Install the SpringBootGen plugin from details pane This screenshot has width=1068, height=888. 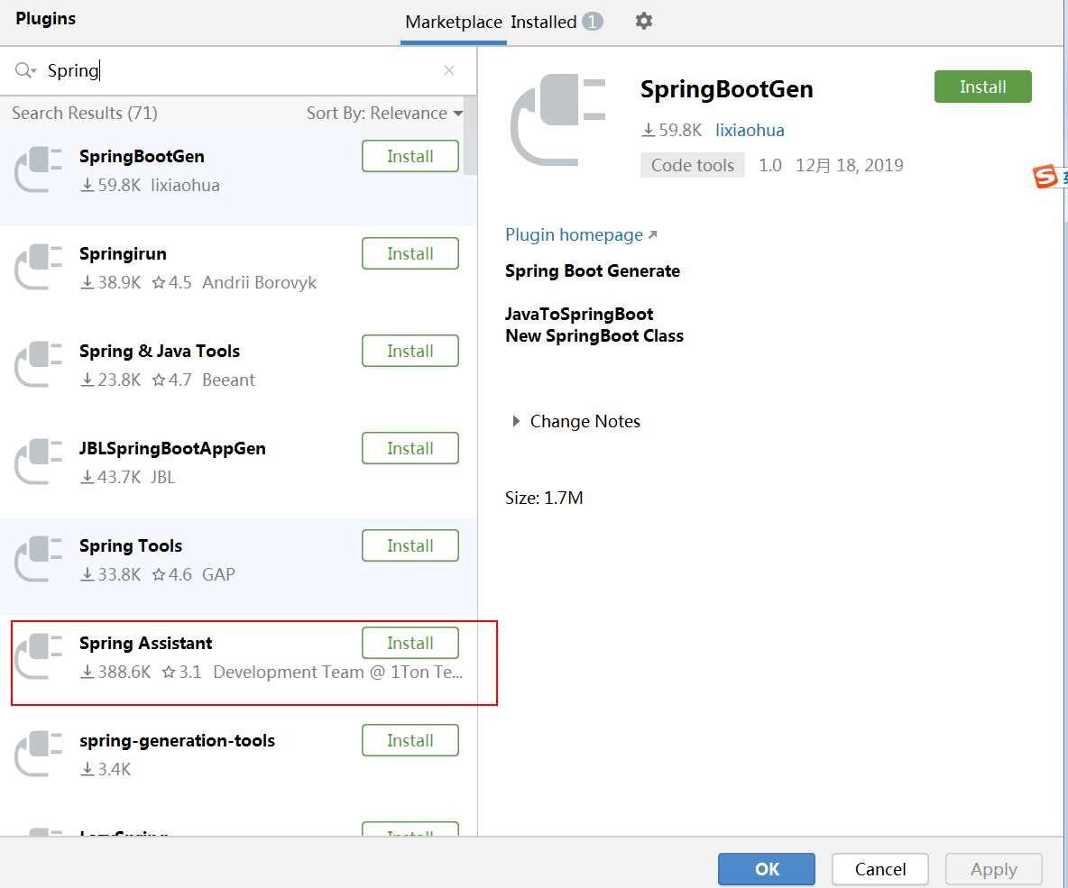click(x=982, y=87)
